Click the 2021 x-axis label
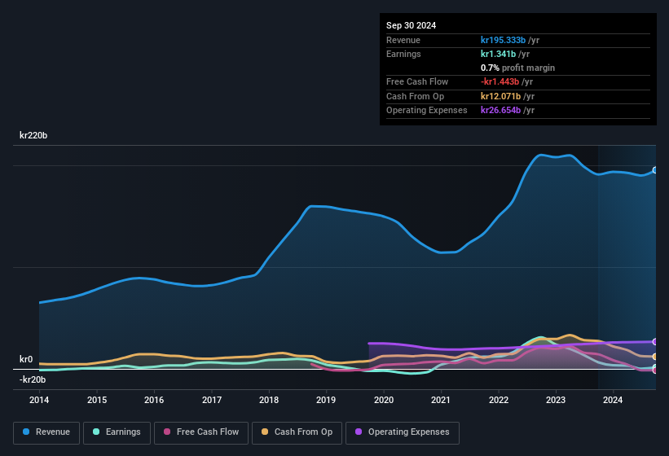The height and width of the screenshot is (456, 669). click(441, 400)
